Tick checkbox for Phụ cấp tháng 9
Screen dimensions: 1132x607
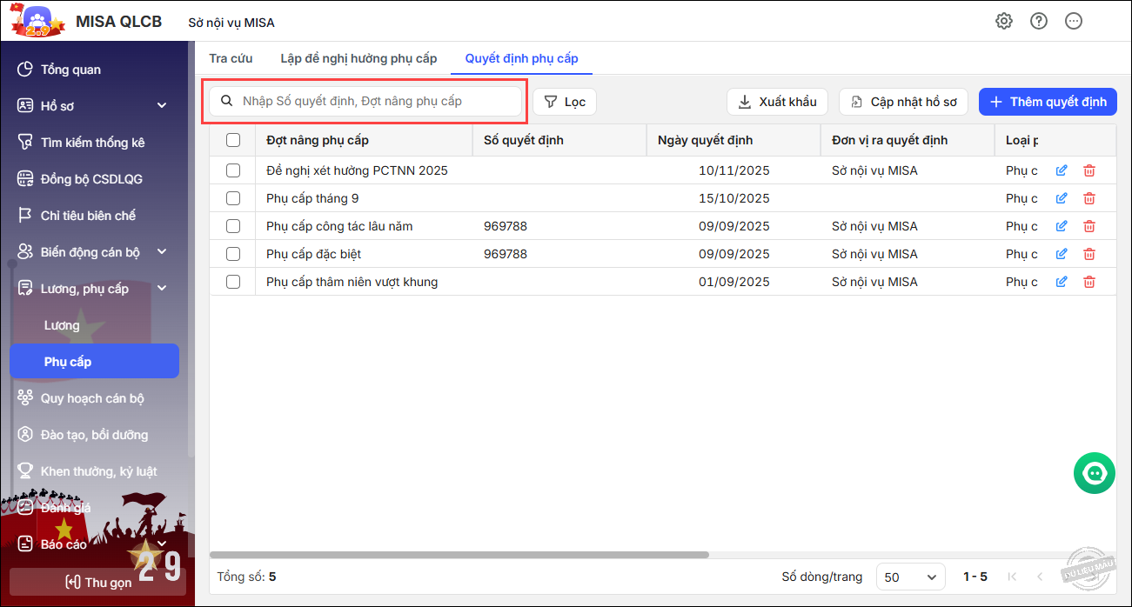(233, 198)
